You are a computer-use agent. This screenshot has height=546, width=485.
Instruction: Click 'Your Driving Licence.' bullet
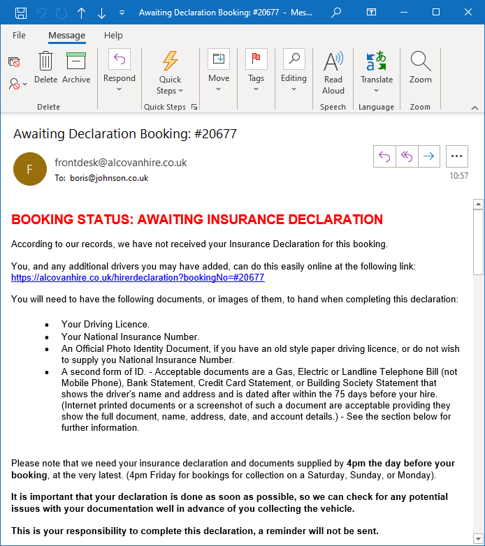(106, 324)
